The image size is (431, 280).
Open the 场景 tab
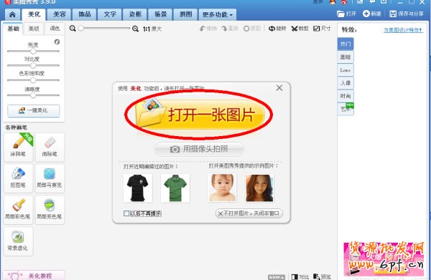click(x=160, y=14)
